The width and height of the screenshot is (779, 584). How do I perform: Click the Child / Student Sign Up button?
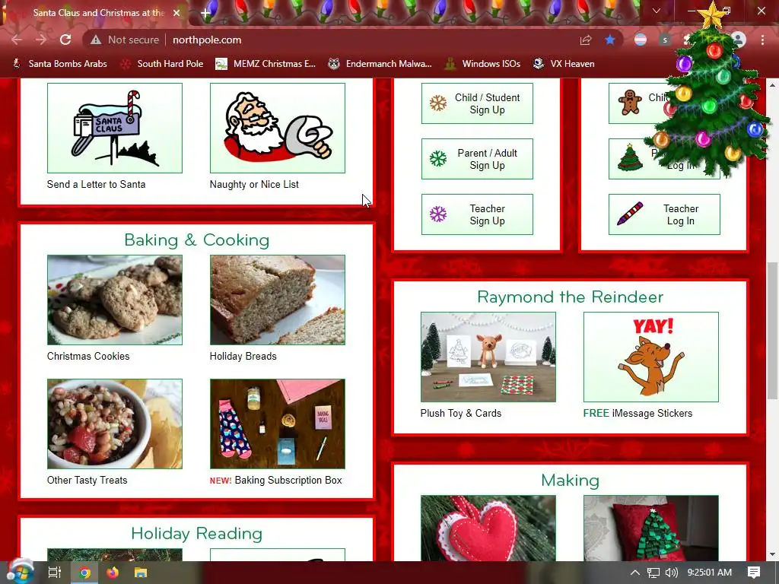tap(477, 103)
